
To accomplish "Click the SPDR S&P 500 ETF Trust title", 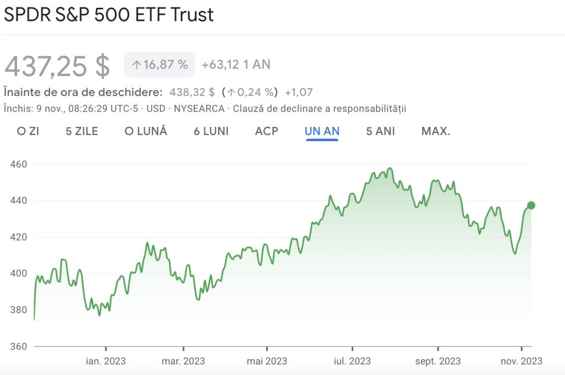I will tap(108, 15).
